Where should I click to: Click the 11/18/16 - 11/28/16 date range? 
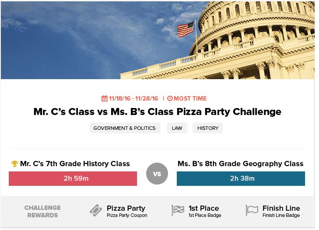[x=133, y=99]
